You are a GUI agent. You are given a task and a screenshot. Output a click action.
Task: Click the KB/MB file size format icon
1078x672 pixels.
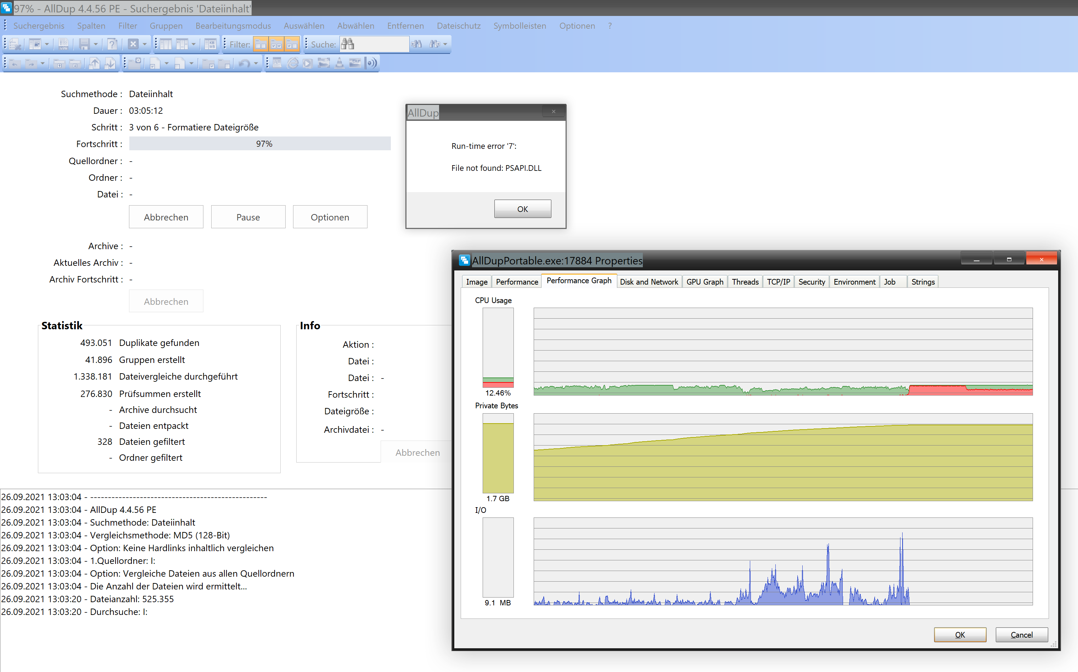(210, 44)
